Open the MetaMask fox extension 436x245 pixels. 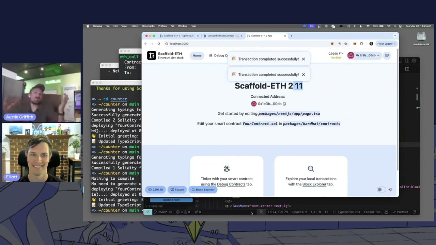pos(355,44)
